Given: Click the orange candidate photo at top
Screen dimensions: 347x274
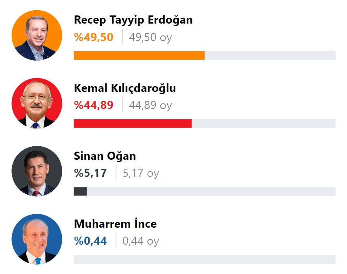Looking at the screenshot, I should coord(37,35).
